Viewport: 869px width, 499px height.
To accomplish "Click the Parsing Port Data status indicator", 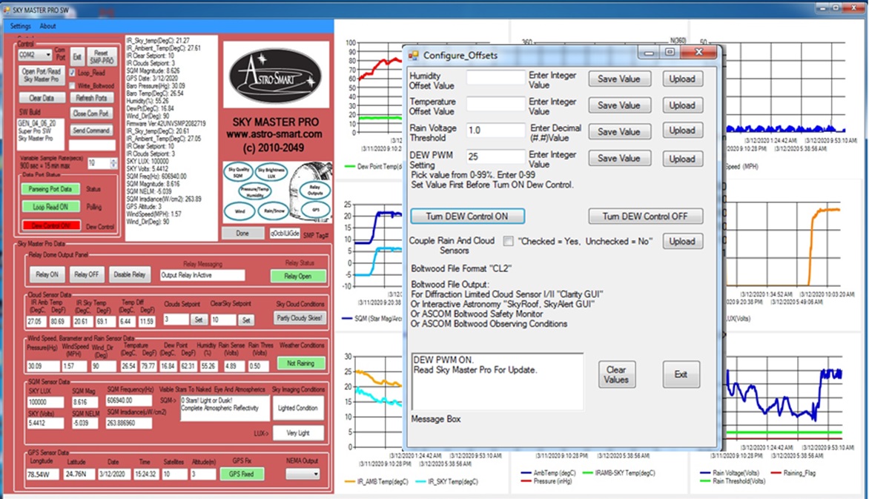I will 50,189.
